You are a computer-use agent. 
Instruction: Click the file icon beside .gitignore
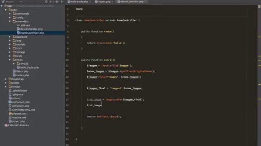(x=10, y=94)
